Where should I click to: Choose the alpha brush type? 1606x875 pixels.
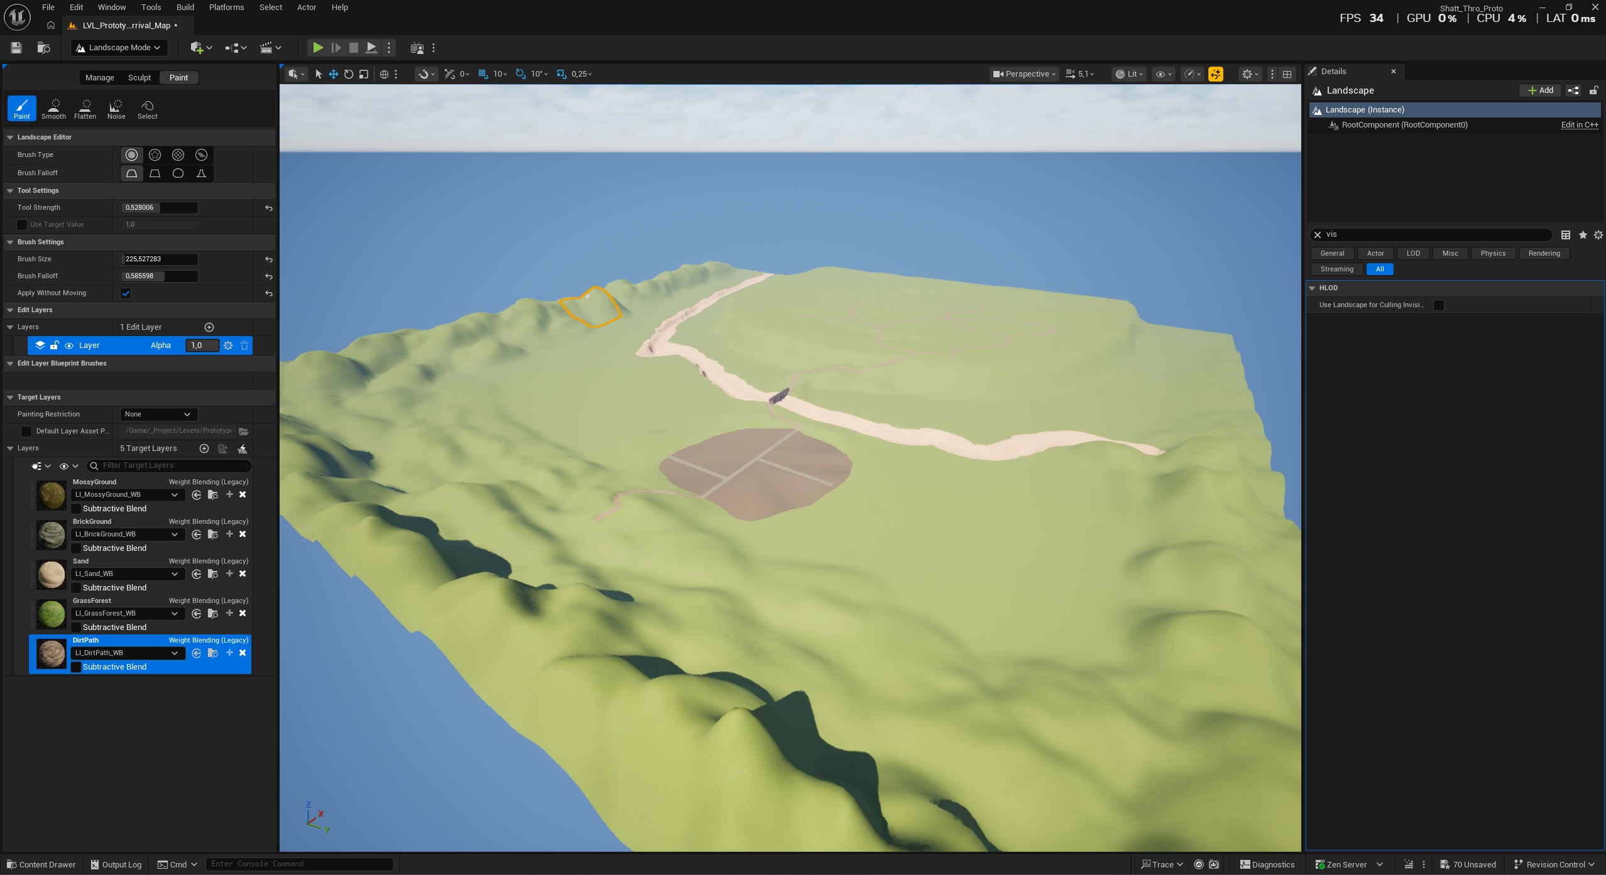coord(155,155)
